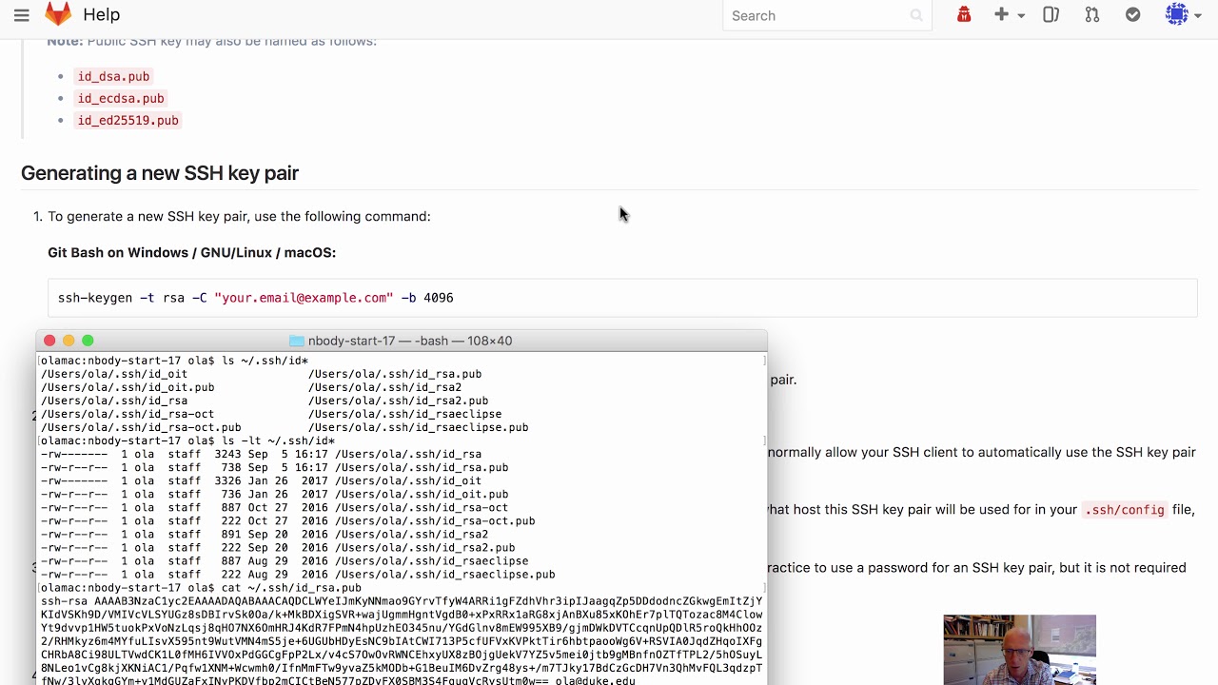The height and width of the screenshot is (685, 1218).
Task: Click the ssh-keygen command code block
Action: [x=622, y=298]
